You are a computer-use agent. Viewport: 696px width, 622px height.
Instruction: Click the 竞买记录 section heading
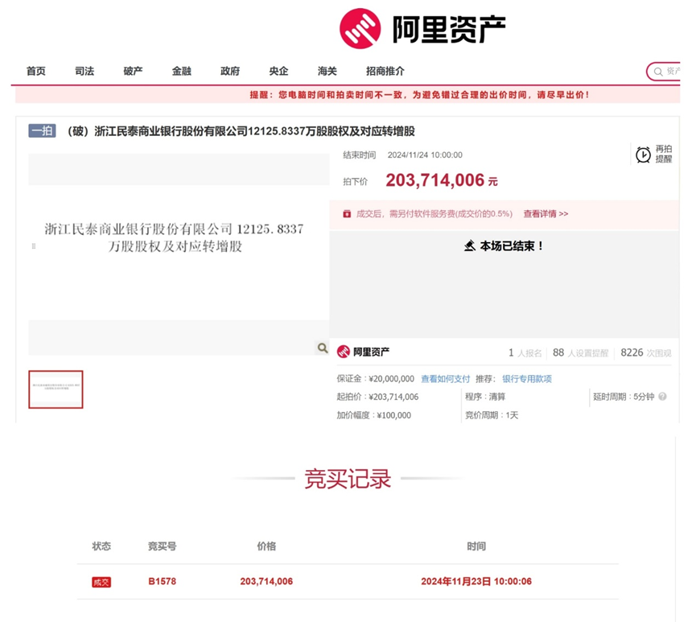(348, 479)
